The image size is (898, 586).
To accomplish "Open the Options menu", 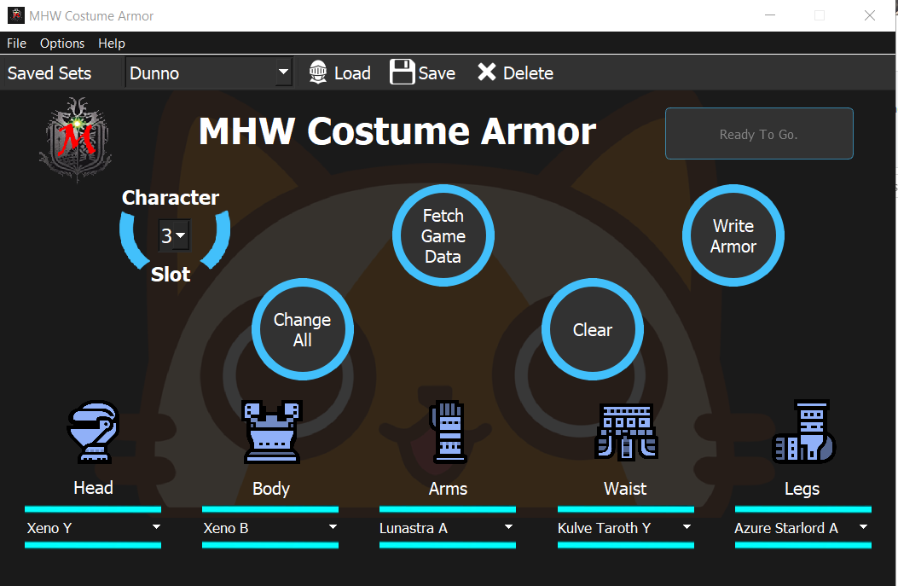I will [62, 43].
